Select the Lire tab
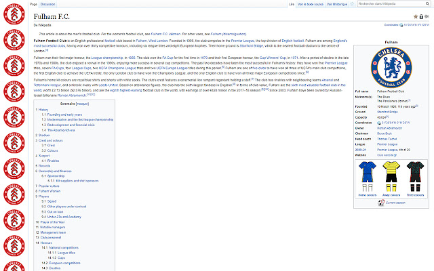This screenshot has height=271, width=434. pos(292,4)
